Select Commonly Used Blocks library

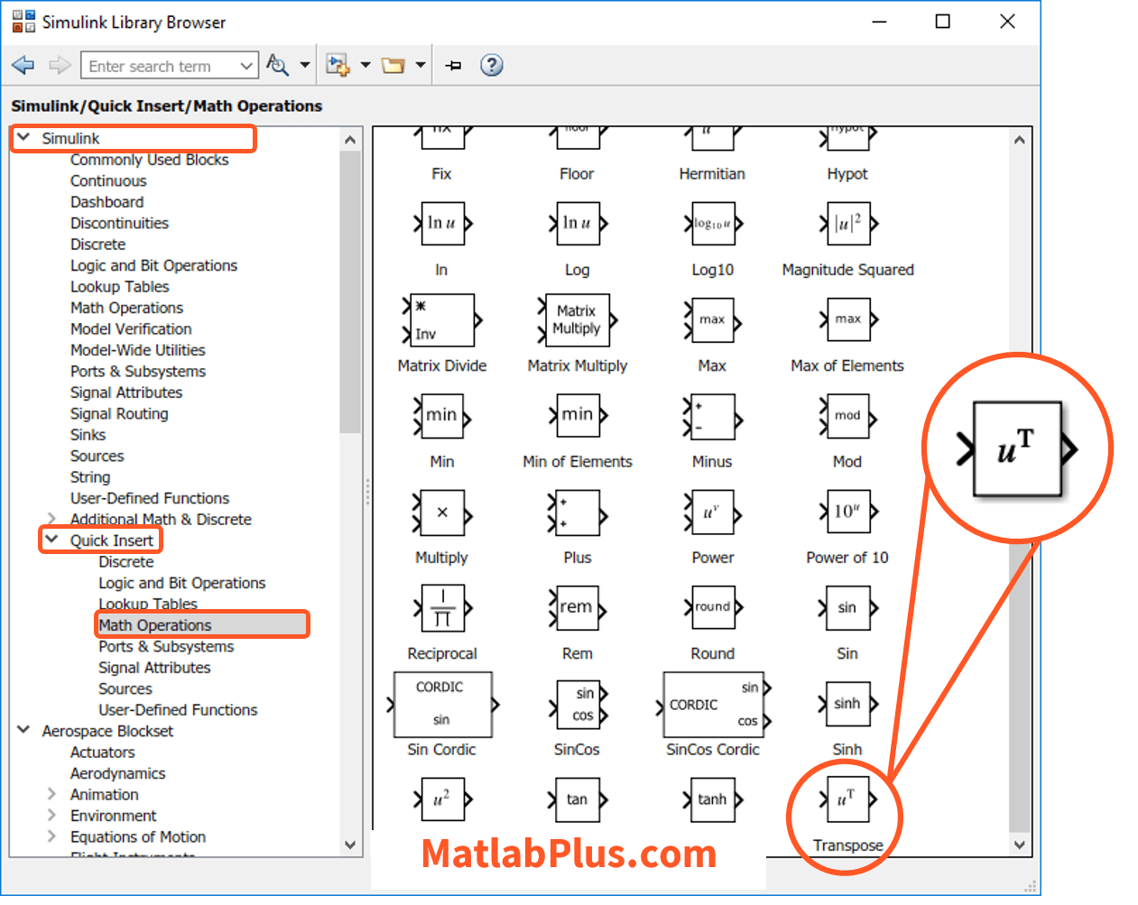click(x=149, y=160)
